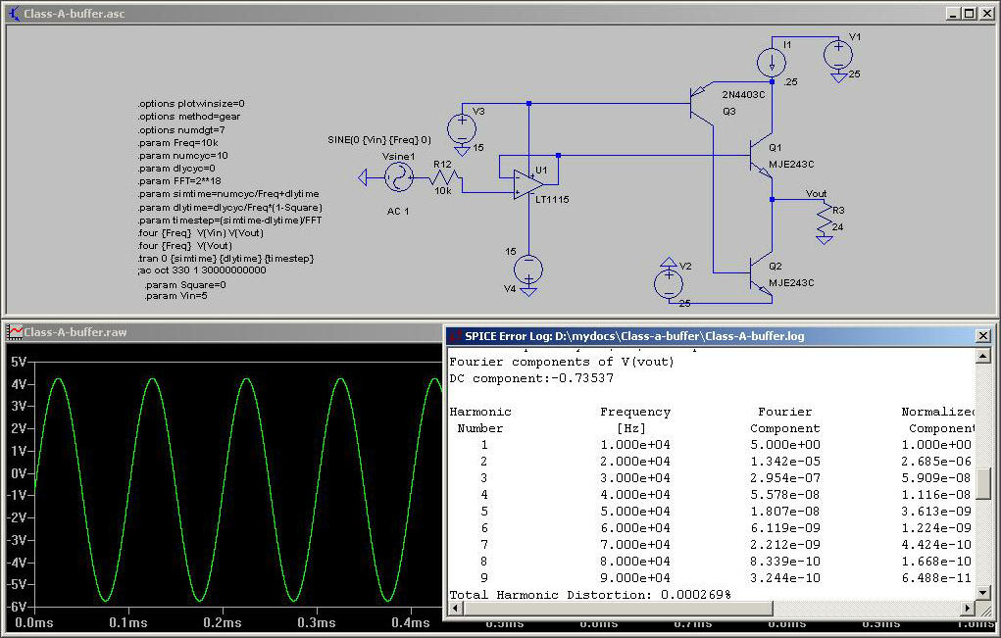This screenshot has height=638, width=1001.
Task: Click the SPICE Error Log title icon
Action: (x=455, y=335)
